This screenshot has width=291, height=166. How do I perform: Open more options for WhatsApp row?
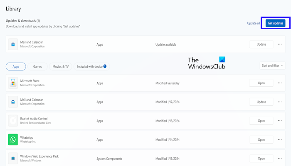coord(280,139)
